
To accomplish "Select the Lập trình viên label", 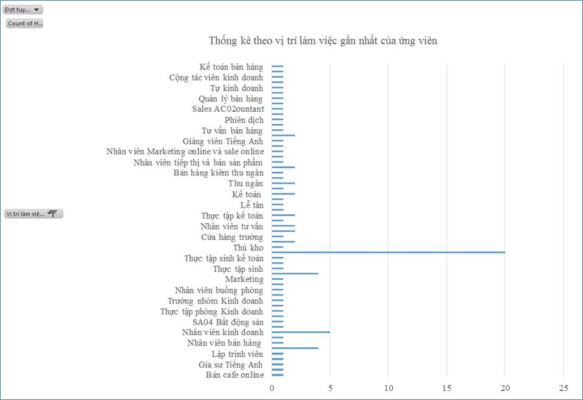I will point(237,354).
